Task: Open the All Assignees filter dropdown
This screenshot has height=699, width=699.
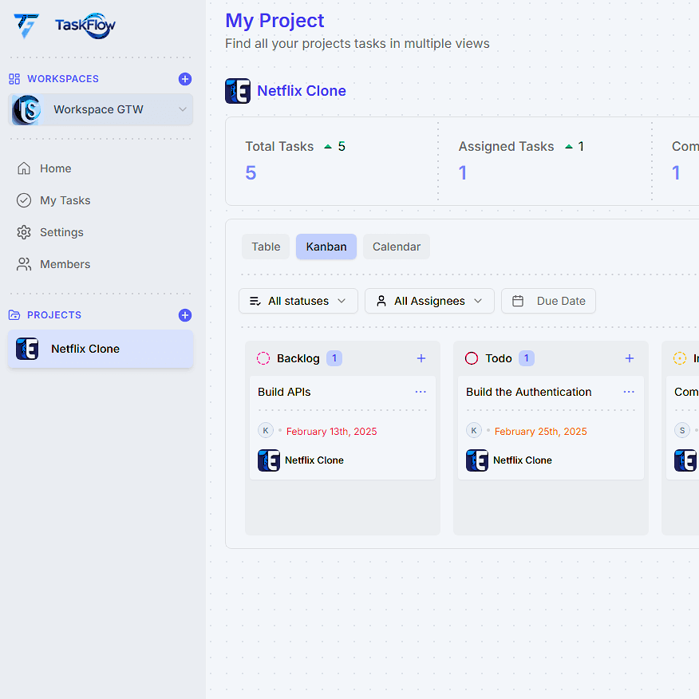Action: coord(429,301)
